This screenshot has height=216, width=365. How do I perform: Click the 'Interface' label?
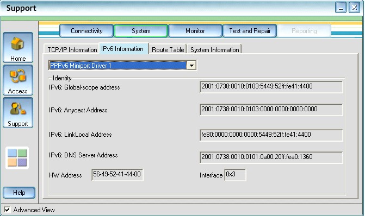[x=211, y=175]
